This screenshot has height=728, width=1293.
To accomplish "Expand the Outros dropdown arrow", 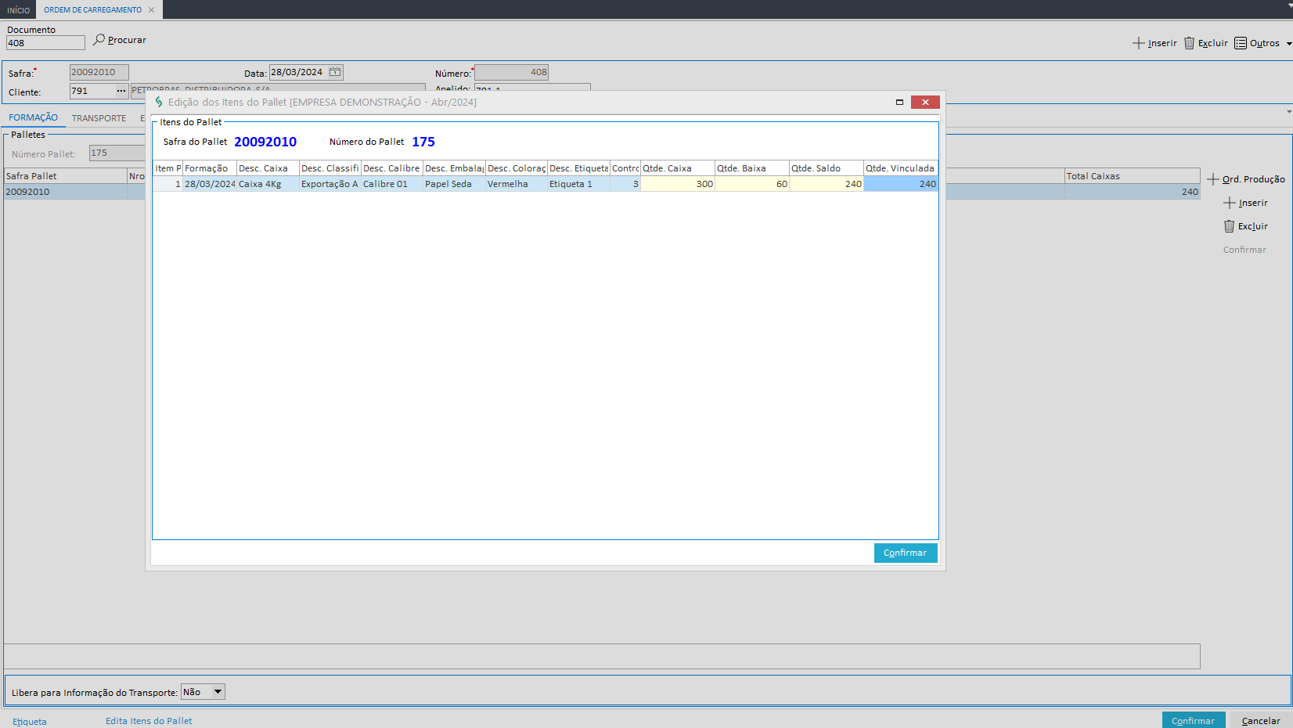I will point(1288,44).
